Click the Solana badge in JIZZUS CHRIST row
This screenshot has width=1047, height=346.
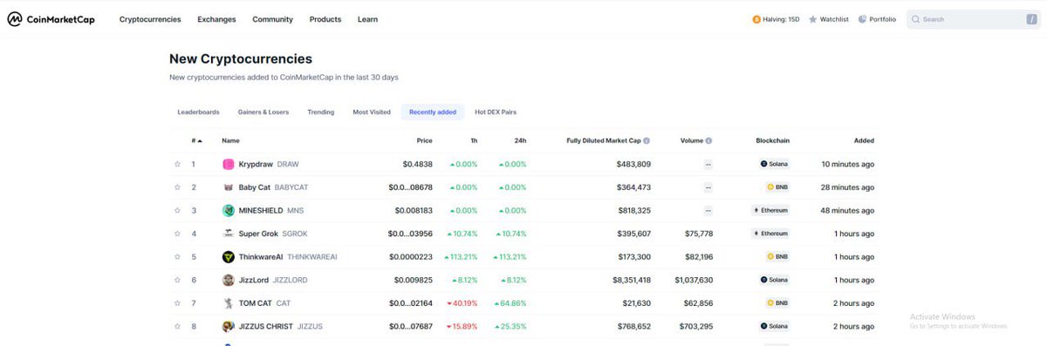point(774,327)
